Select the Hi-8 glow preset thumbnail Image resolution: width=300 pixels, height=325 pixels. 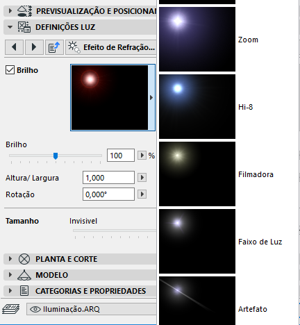[x=197, y=106]
